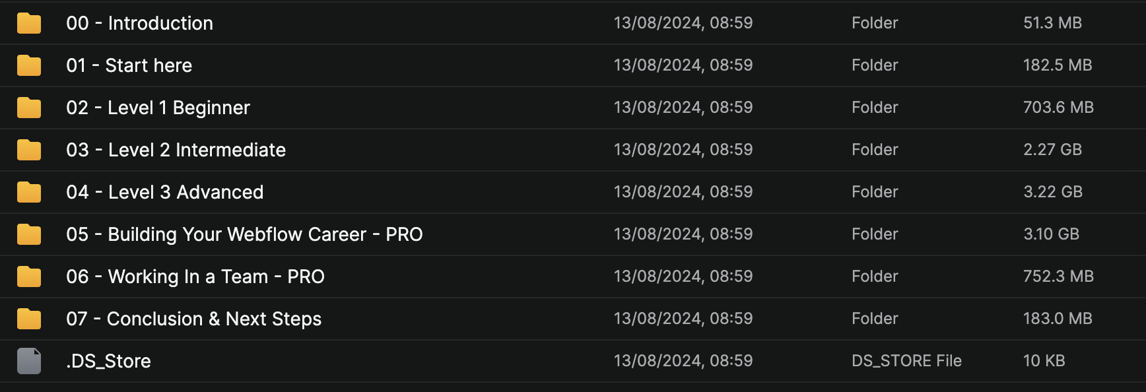Select 03 - Level 2 Intermediate name

(176, 150)
